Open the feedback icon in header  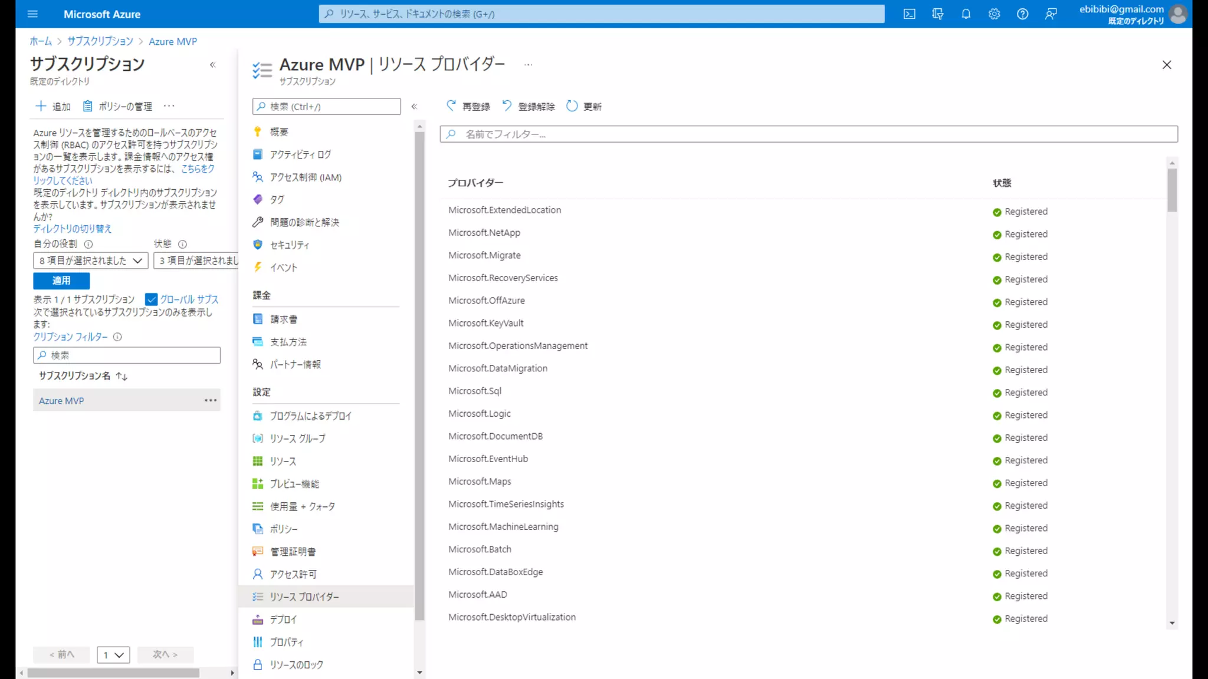pos(1051,14)
